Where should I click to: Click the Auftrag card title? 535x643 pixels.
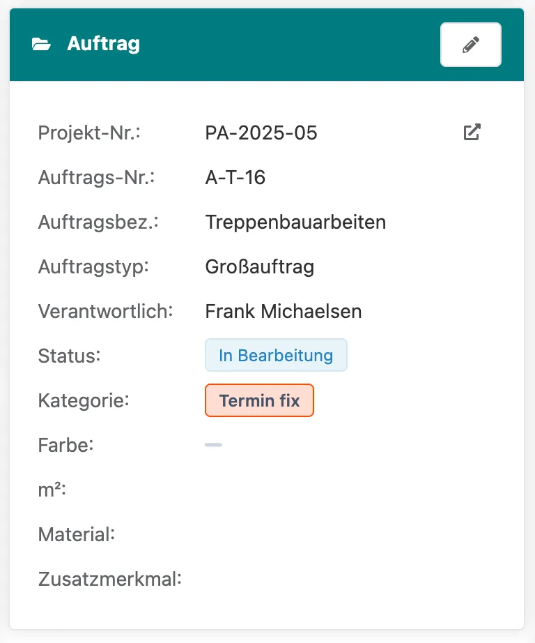coord(102,43)
